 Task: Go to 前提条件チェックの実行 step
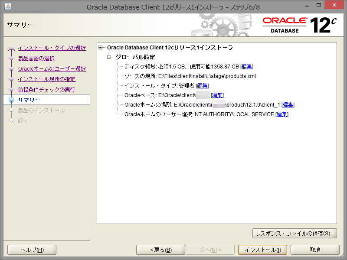click(x=47, y=90)
